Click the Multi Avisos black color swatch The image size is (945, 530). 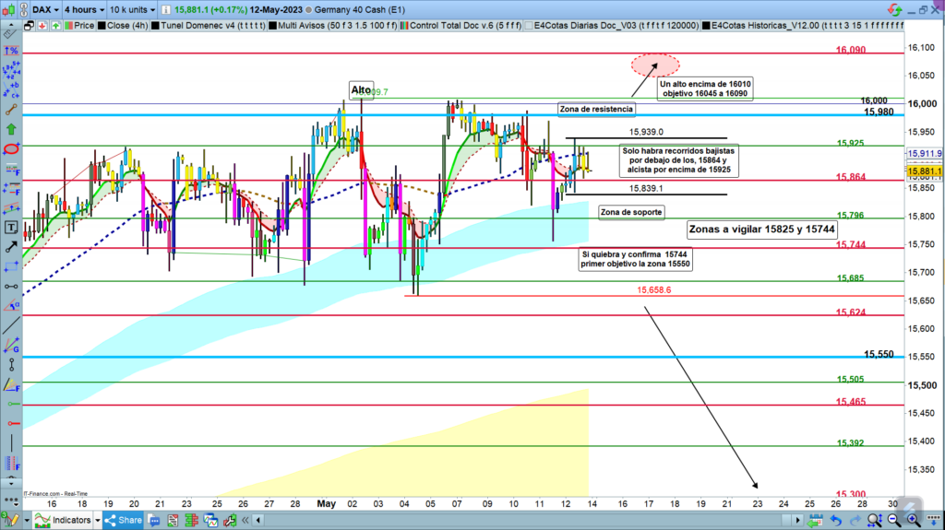point(271,27)
